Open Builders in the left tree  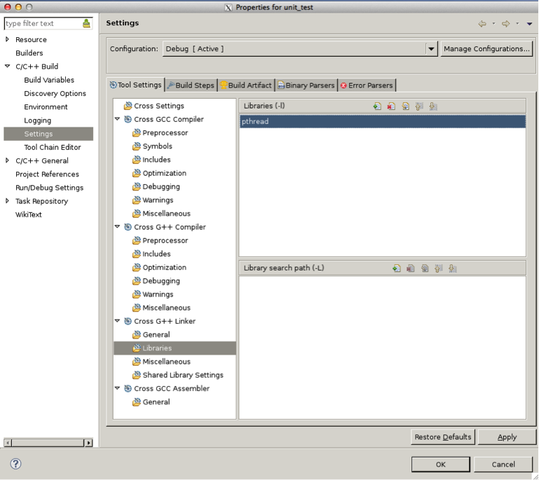coord(29,53)
